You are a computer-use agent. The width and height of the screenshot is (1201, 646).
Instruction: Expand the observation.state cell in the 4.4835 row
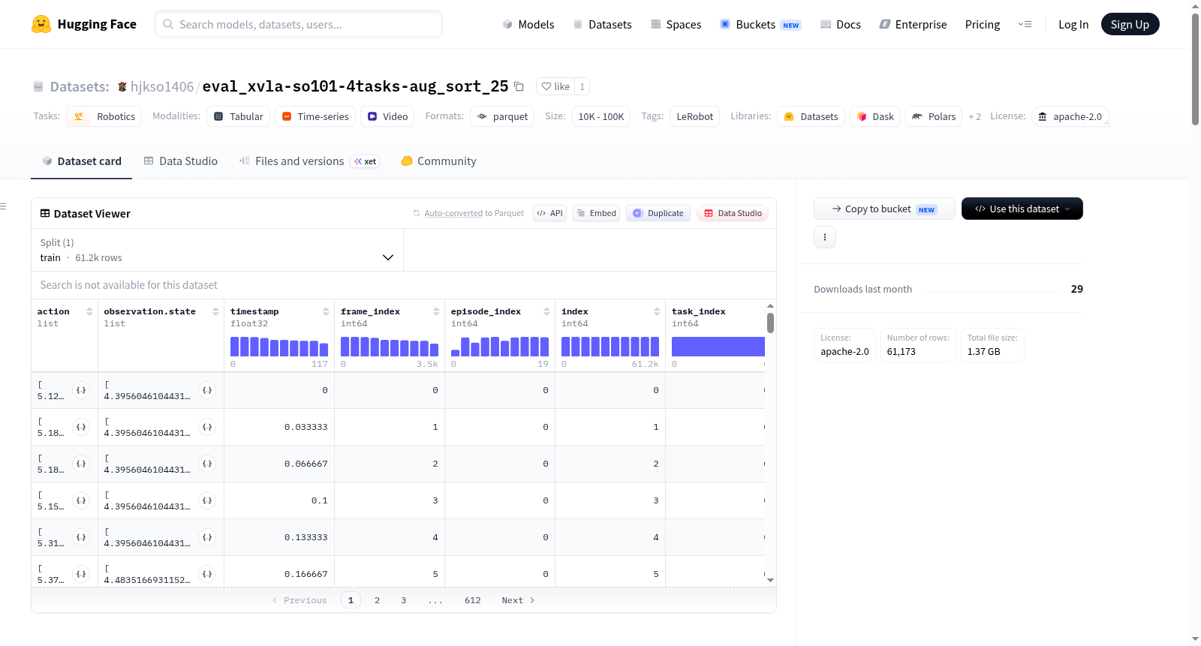pos(207,574)
